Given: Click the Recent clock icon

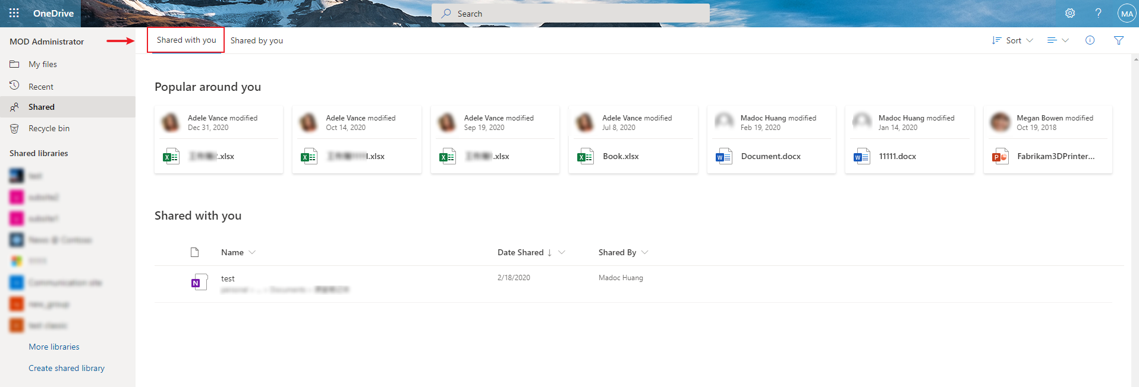Looking at the screenshot, I should tap(14, 86).
